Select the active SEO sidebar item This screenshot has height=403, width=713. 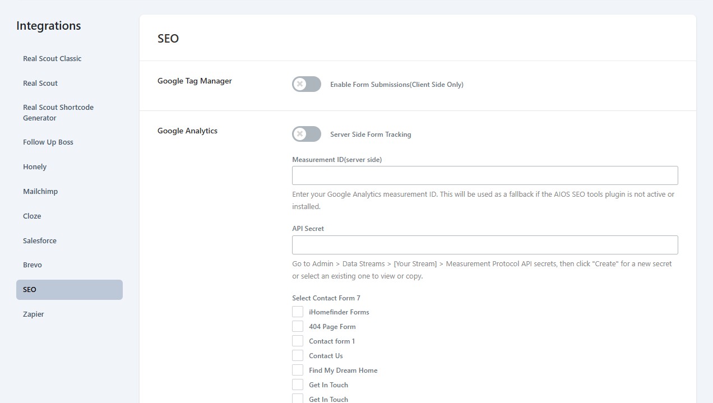tap(70, 290)
